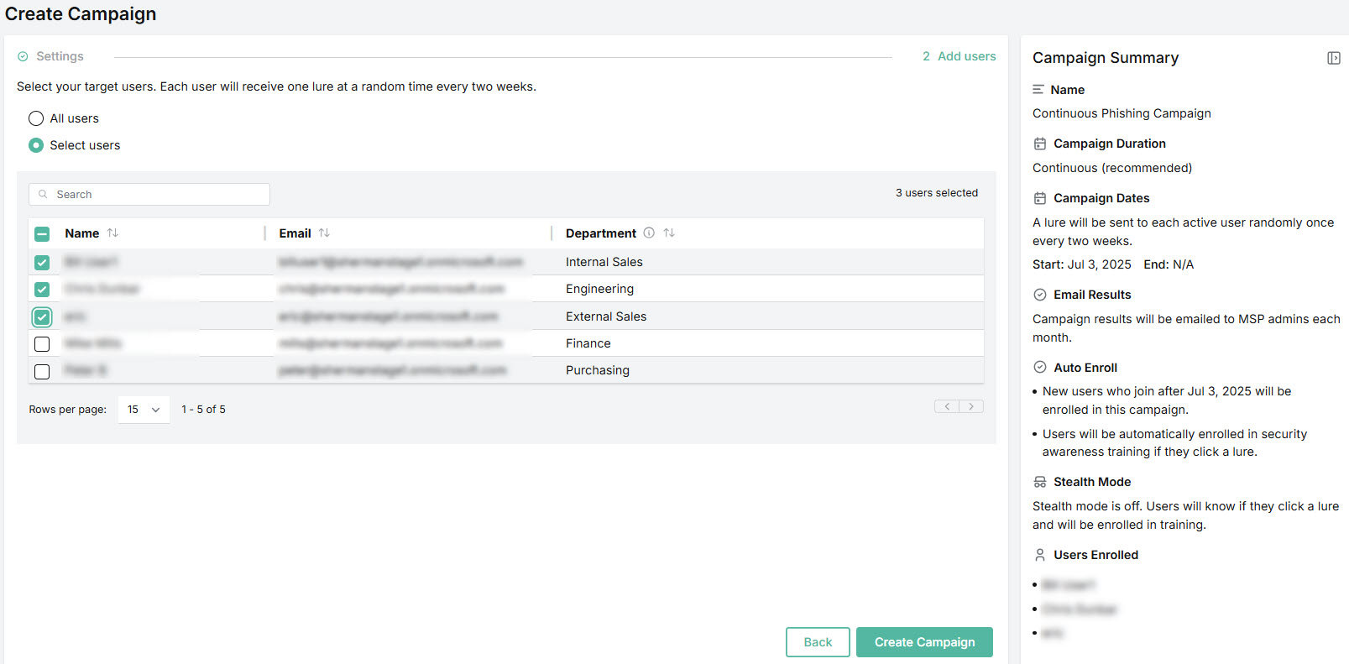The height and width of the screenshot is (664, 1349).
Task: Collapse the Campaign Summary panel icon
Action: tap(1333, 58)
